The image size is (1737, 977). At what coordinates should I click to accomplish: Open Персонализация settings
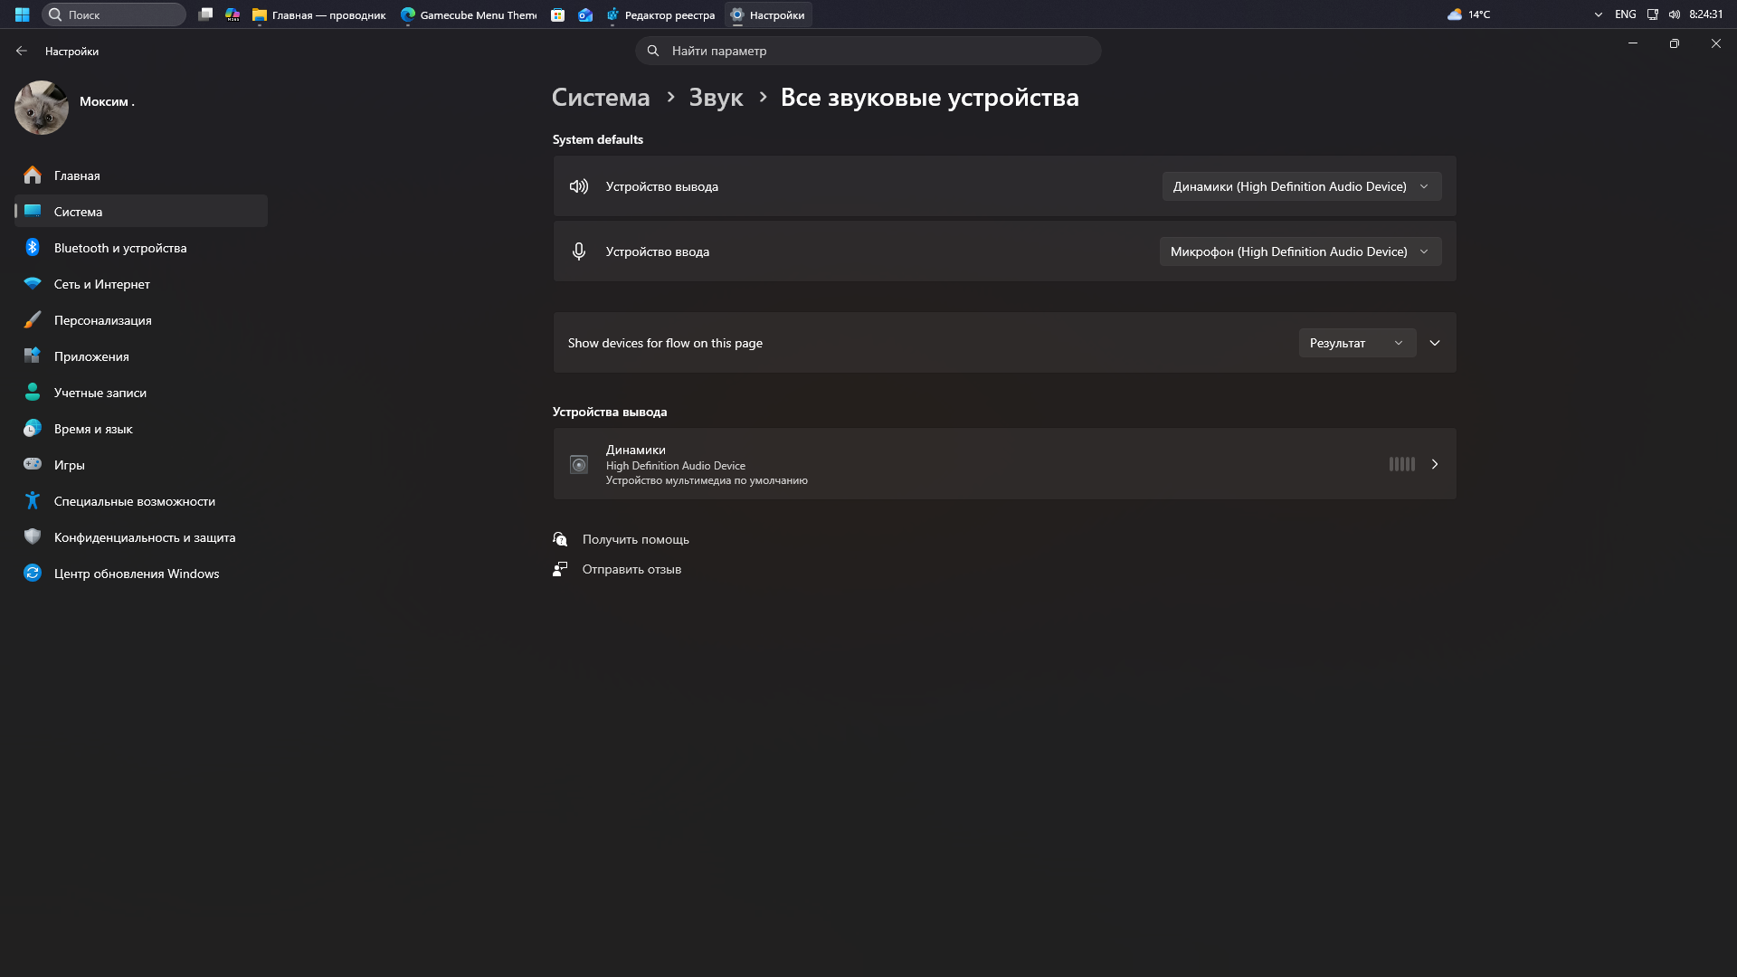[141, 320]
